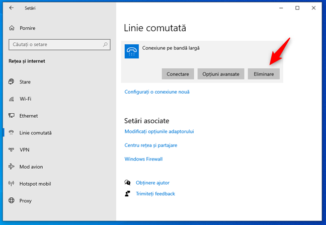The width and height of the screenshot is (326, 225).
Task: Select the Stare globe icon
Action: coord(12,82)
